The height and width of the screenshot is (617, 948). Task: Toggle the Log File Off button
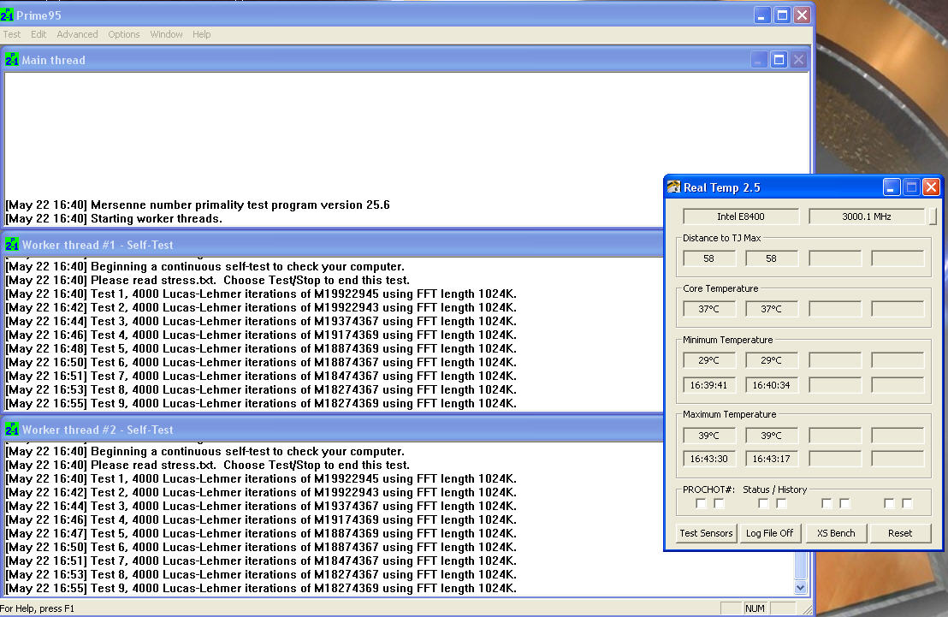pos(770,533)
